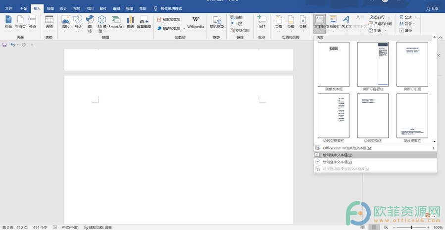This screenshot has width=445, height=230.
Task: Insert an Icon (图标)
Action: coord(90,24)
